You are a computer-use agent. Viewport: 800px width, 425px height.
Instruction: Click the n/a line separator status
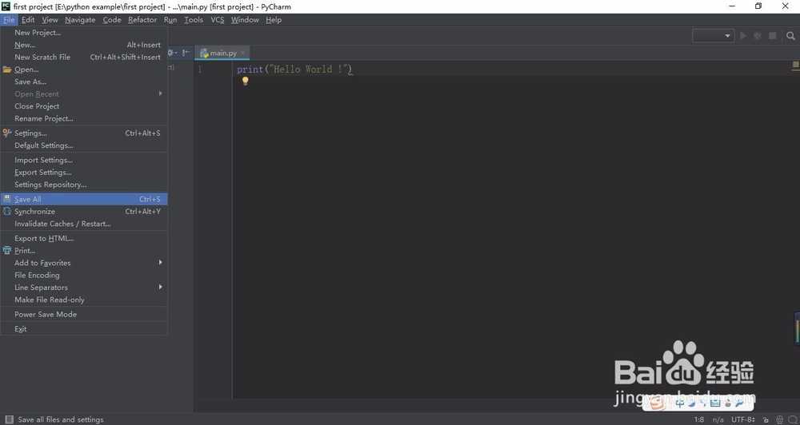718,420
